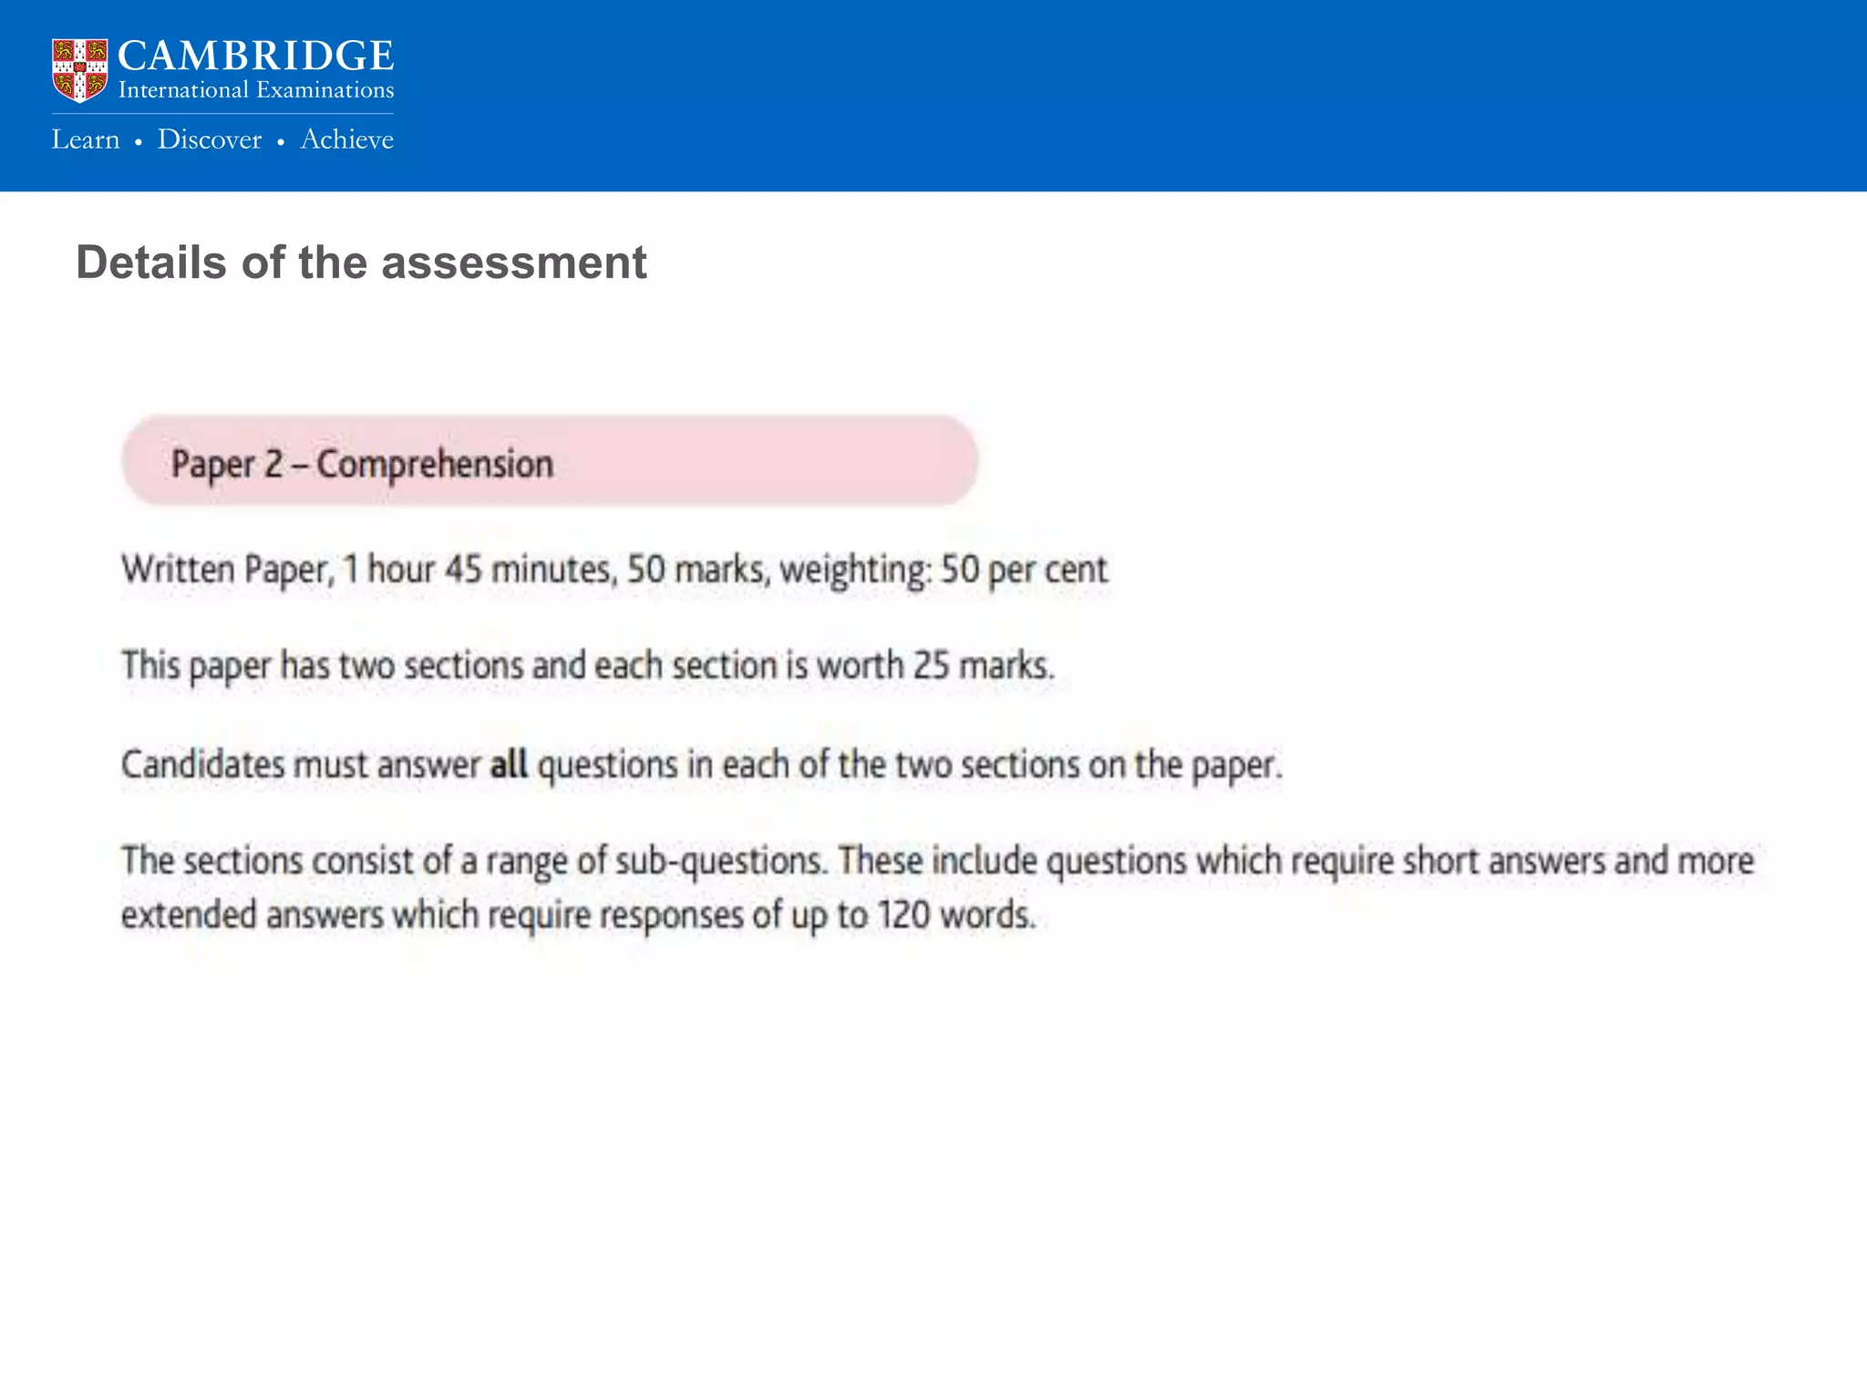This screenshot has height=1400, width=1867.
Task: Click the 'weighting: 50 per cent' text
Action: click(x=944, y=570)
